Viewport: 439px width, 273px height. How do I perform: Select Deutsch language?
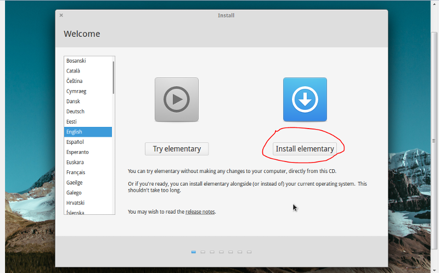pos(88,112)
